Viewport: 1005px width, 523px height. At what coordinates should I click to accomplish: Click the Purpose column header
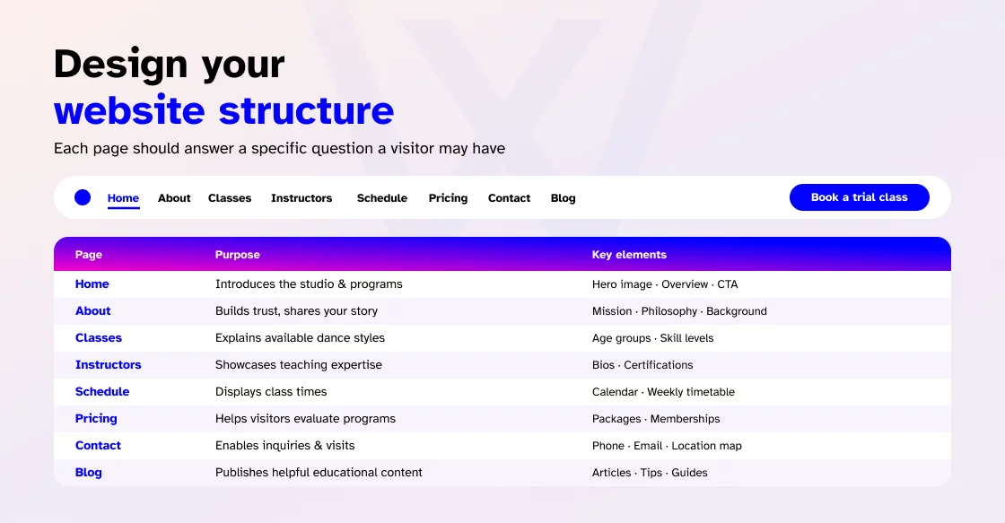(x=237, y=255)
